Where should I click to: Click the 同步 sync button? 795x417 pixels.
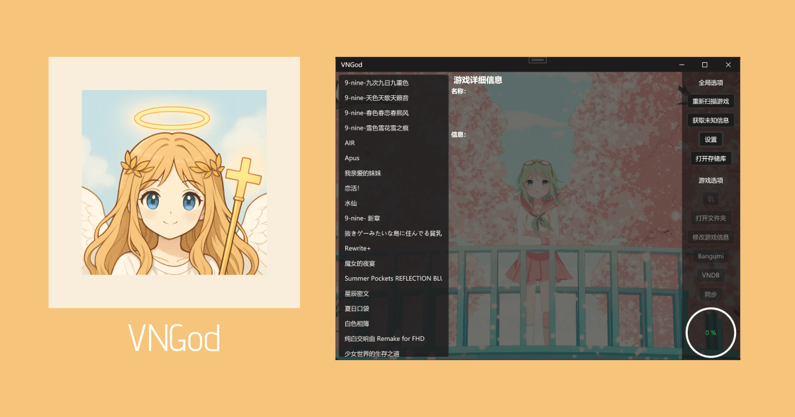(711, 293)
